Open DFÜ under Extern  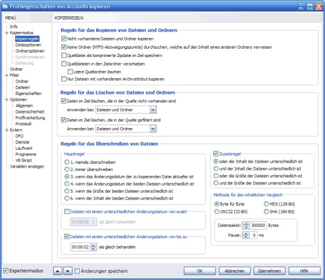click(x=19, y=136)
